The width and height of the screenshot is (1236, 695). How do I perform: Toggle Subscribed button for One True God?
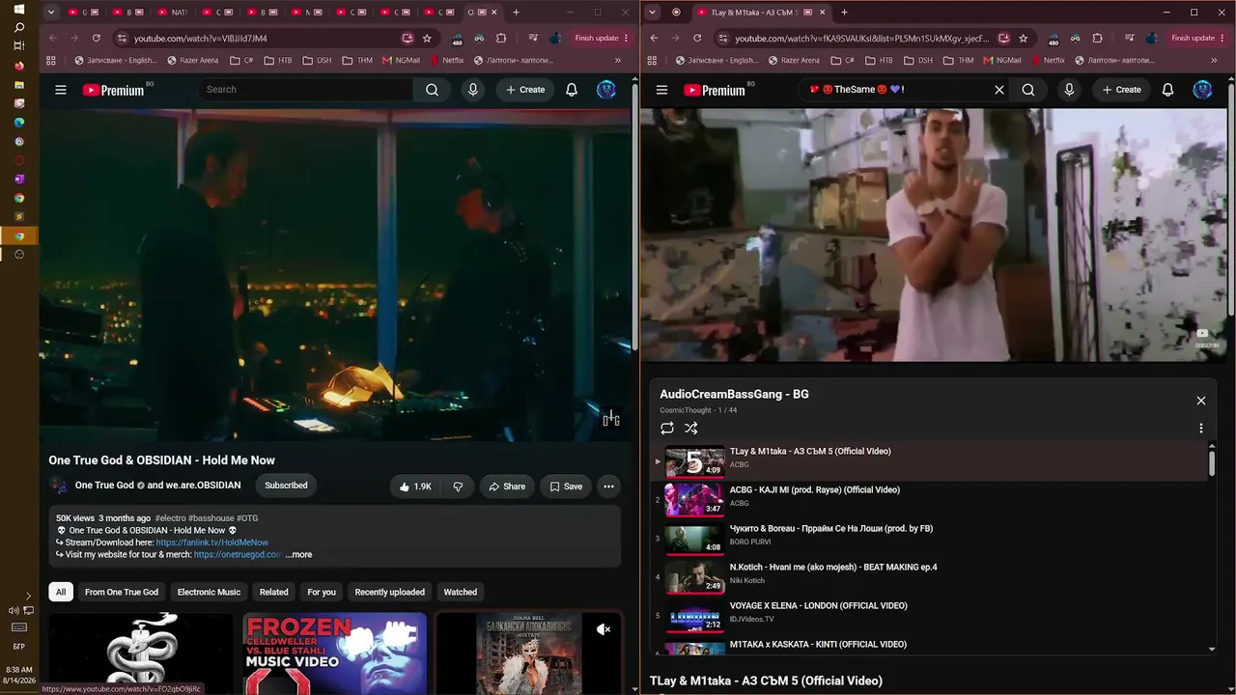(286, 486)
